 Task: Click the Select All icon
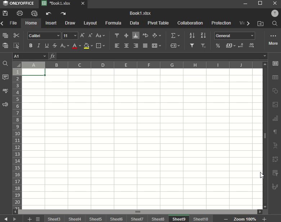(16, 45)
